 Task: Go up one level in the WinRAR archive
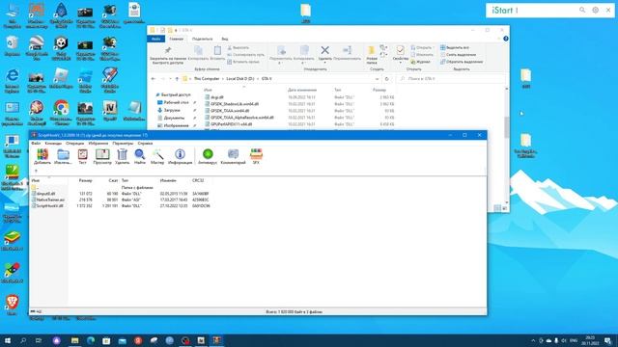click(36, 172)
